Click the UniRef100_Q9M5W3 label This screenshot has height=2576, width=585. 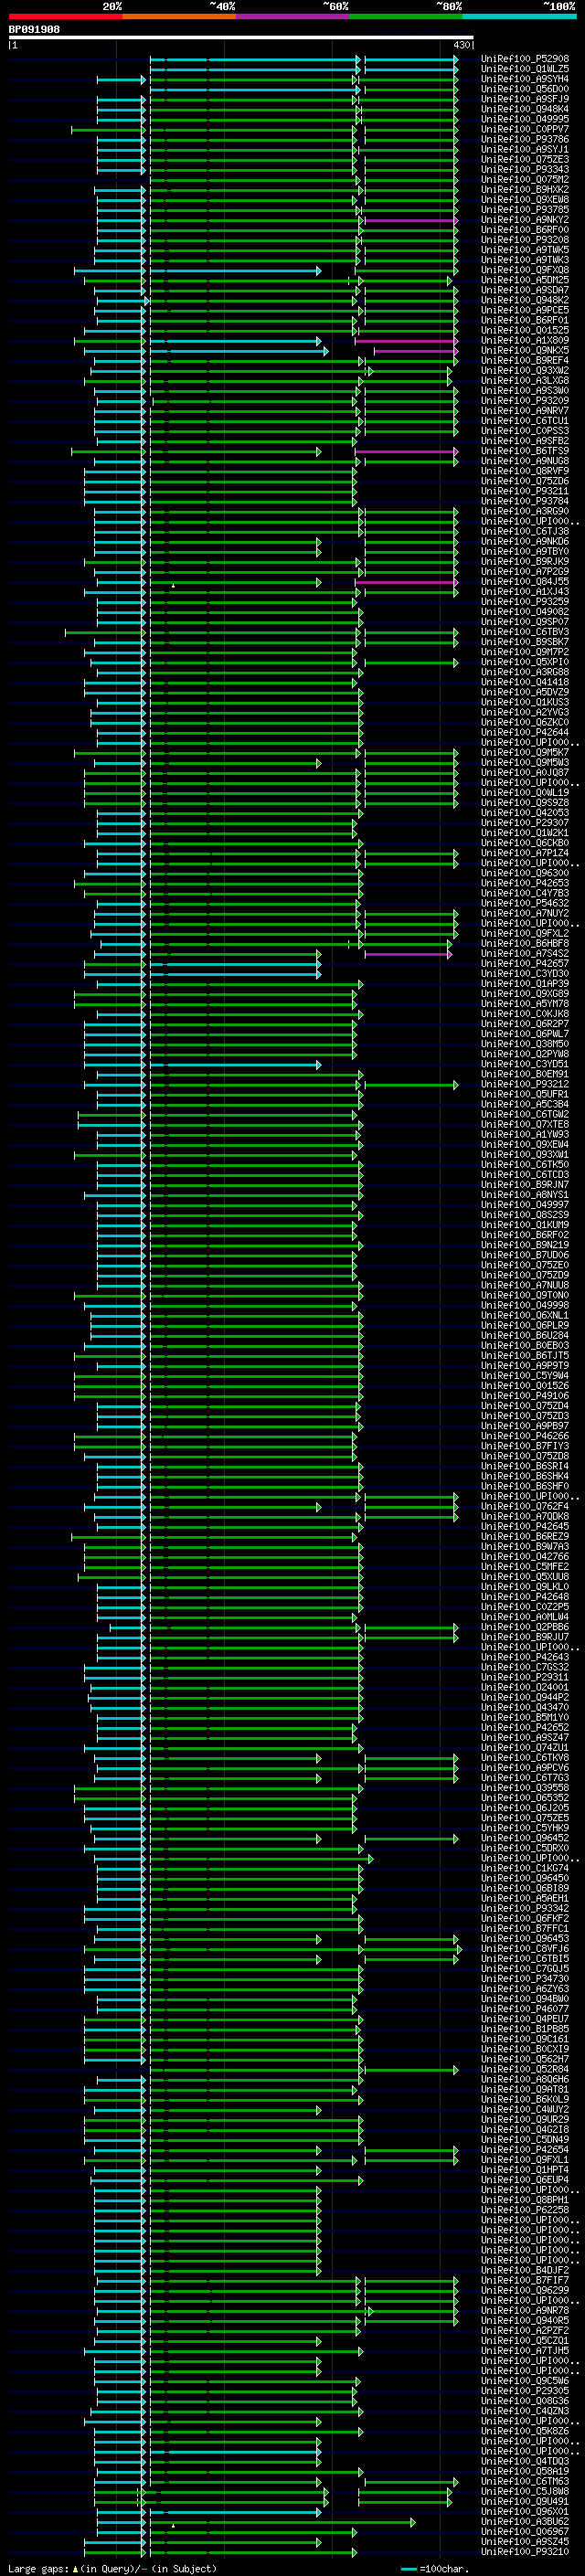[x=525, y=762]
